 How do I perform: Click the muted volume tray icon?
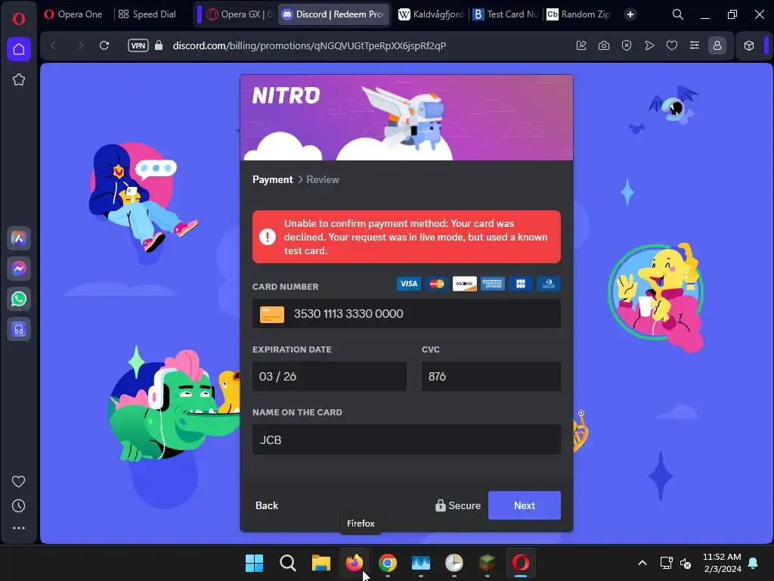[x=685, y=563]
